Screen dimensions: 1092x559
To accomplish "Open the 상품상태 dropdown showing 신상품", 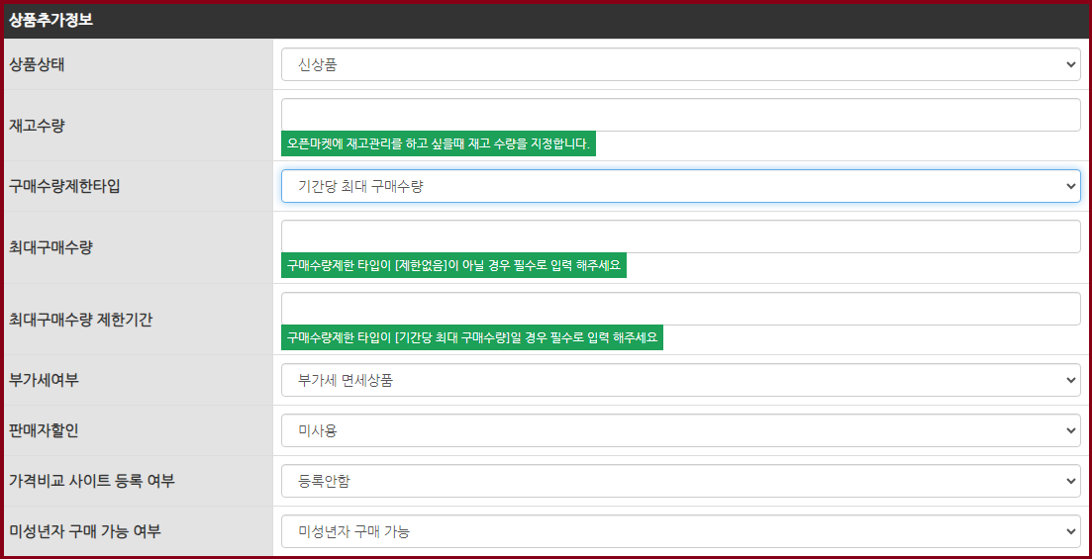I will click(x=680, y=64).
